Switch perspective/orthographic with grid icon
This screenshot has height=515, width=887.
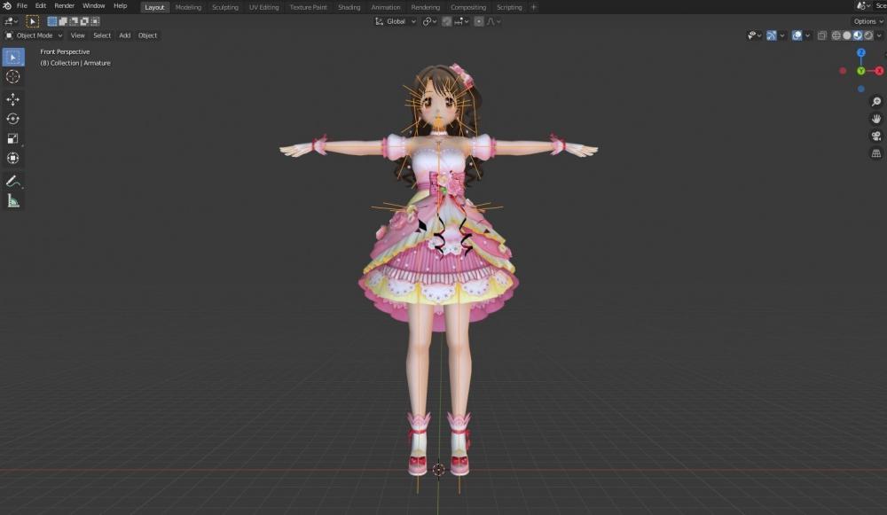pyautogui.click(x=876, y=153)
